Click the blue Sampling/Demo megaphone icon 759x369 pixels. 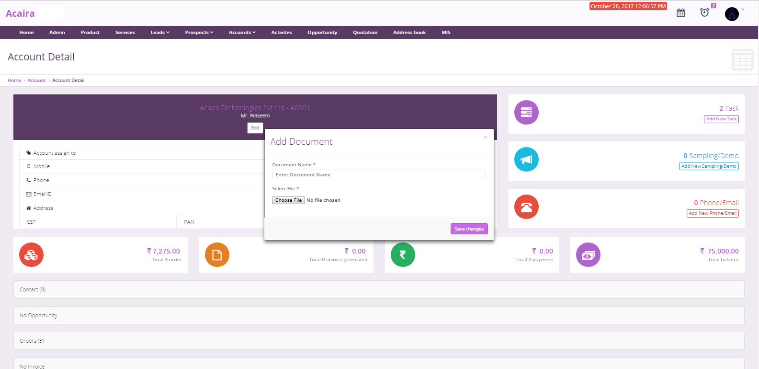[x=526, y=160]
